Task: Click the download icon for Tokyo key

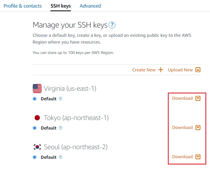Action: click(198, 128)
